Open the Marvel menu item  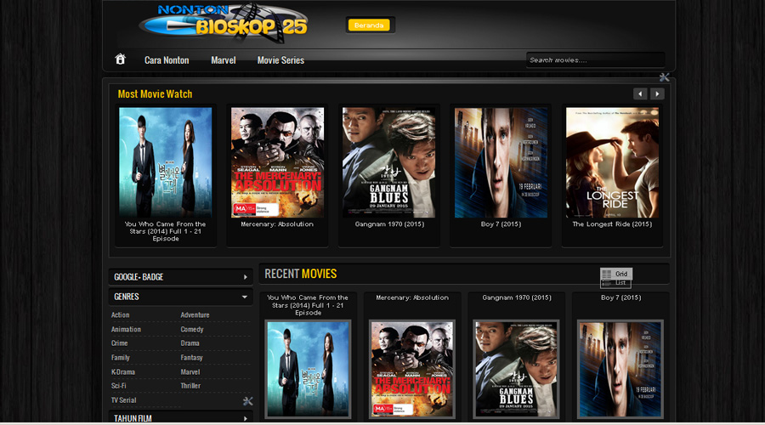224,60
